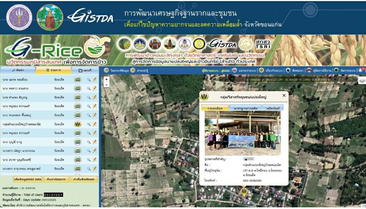The image size is (366, 209).
Task: Zoom to นางสาว จารุวรรณ เศษฐมาตย์ with magnifier
Action: (x=89, y=168)
